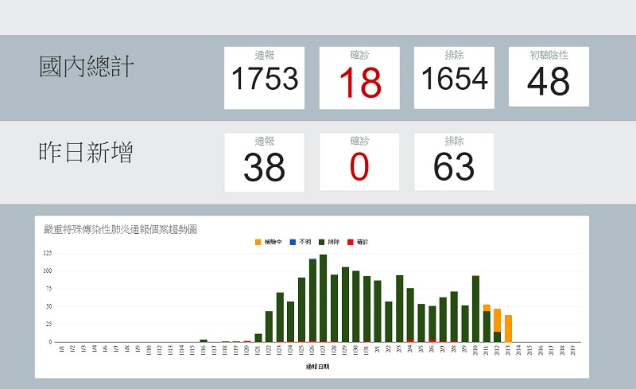
Task: Click the 通報日期 x-axis label
Action: click(x=317, y=367)
